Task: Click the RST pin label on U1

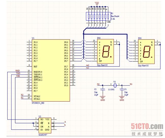Action: 35,66
